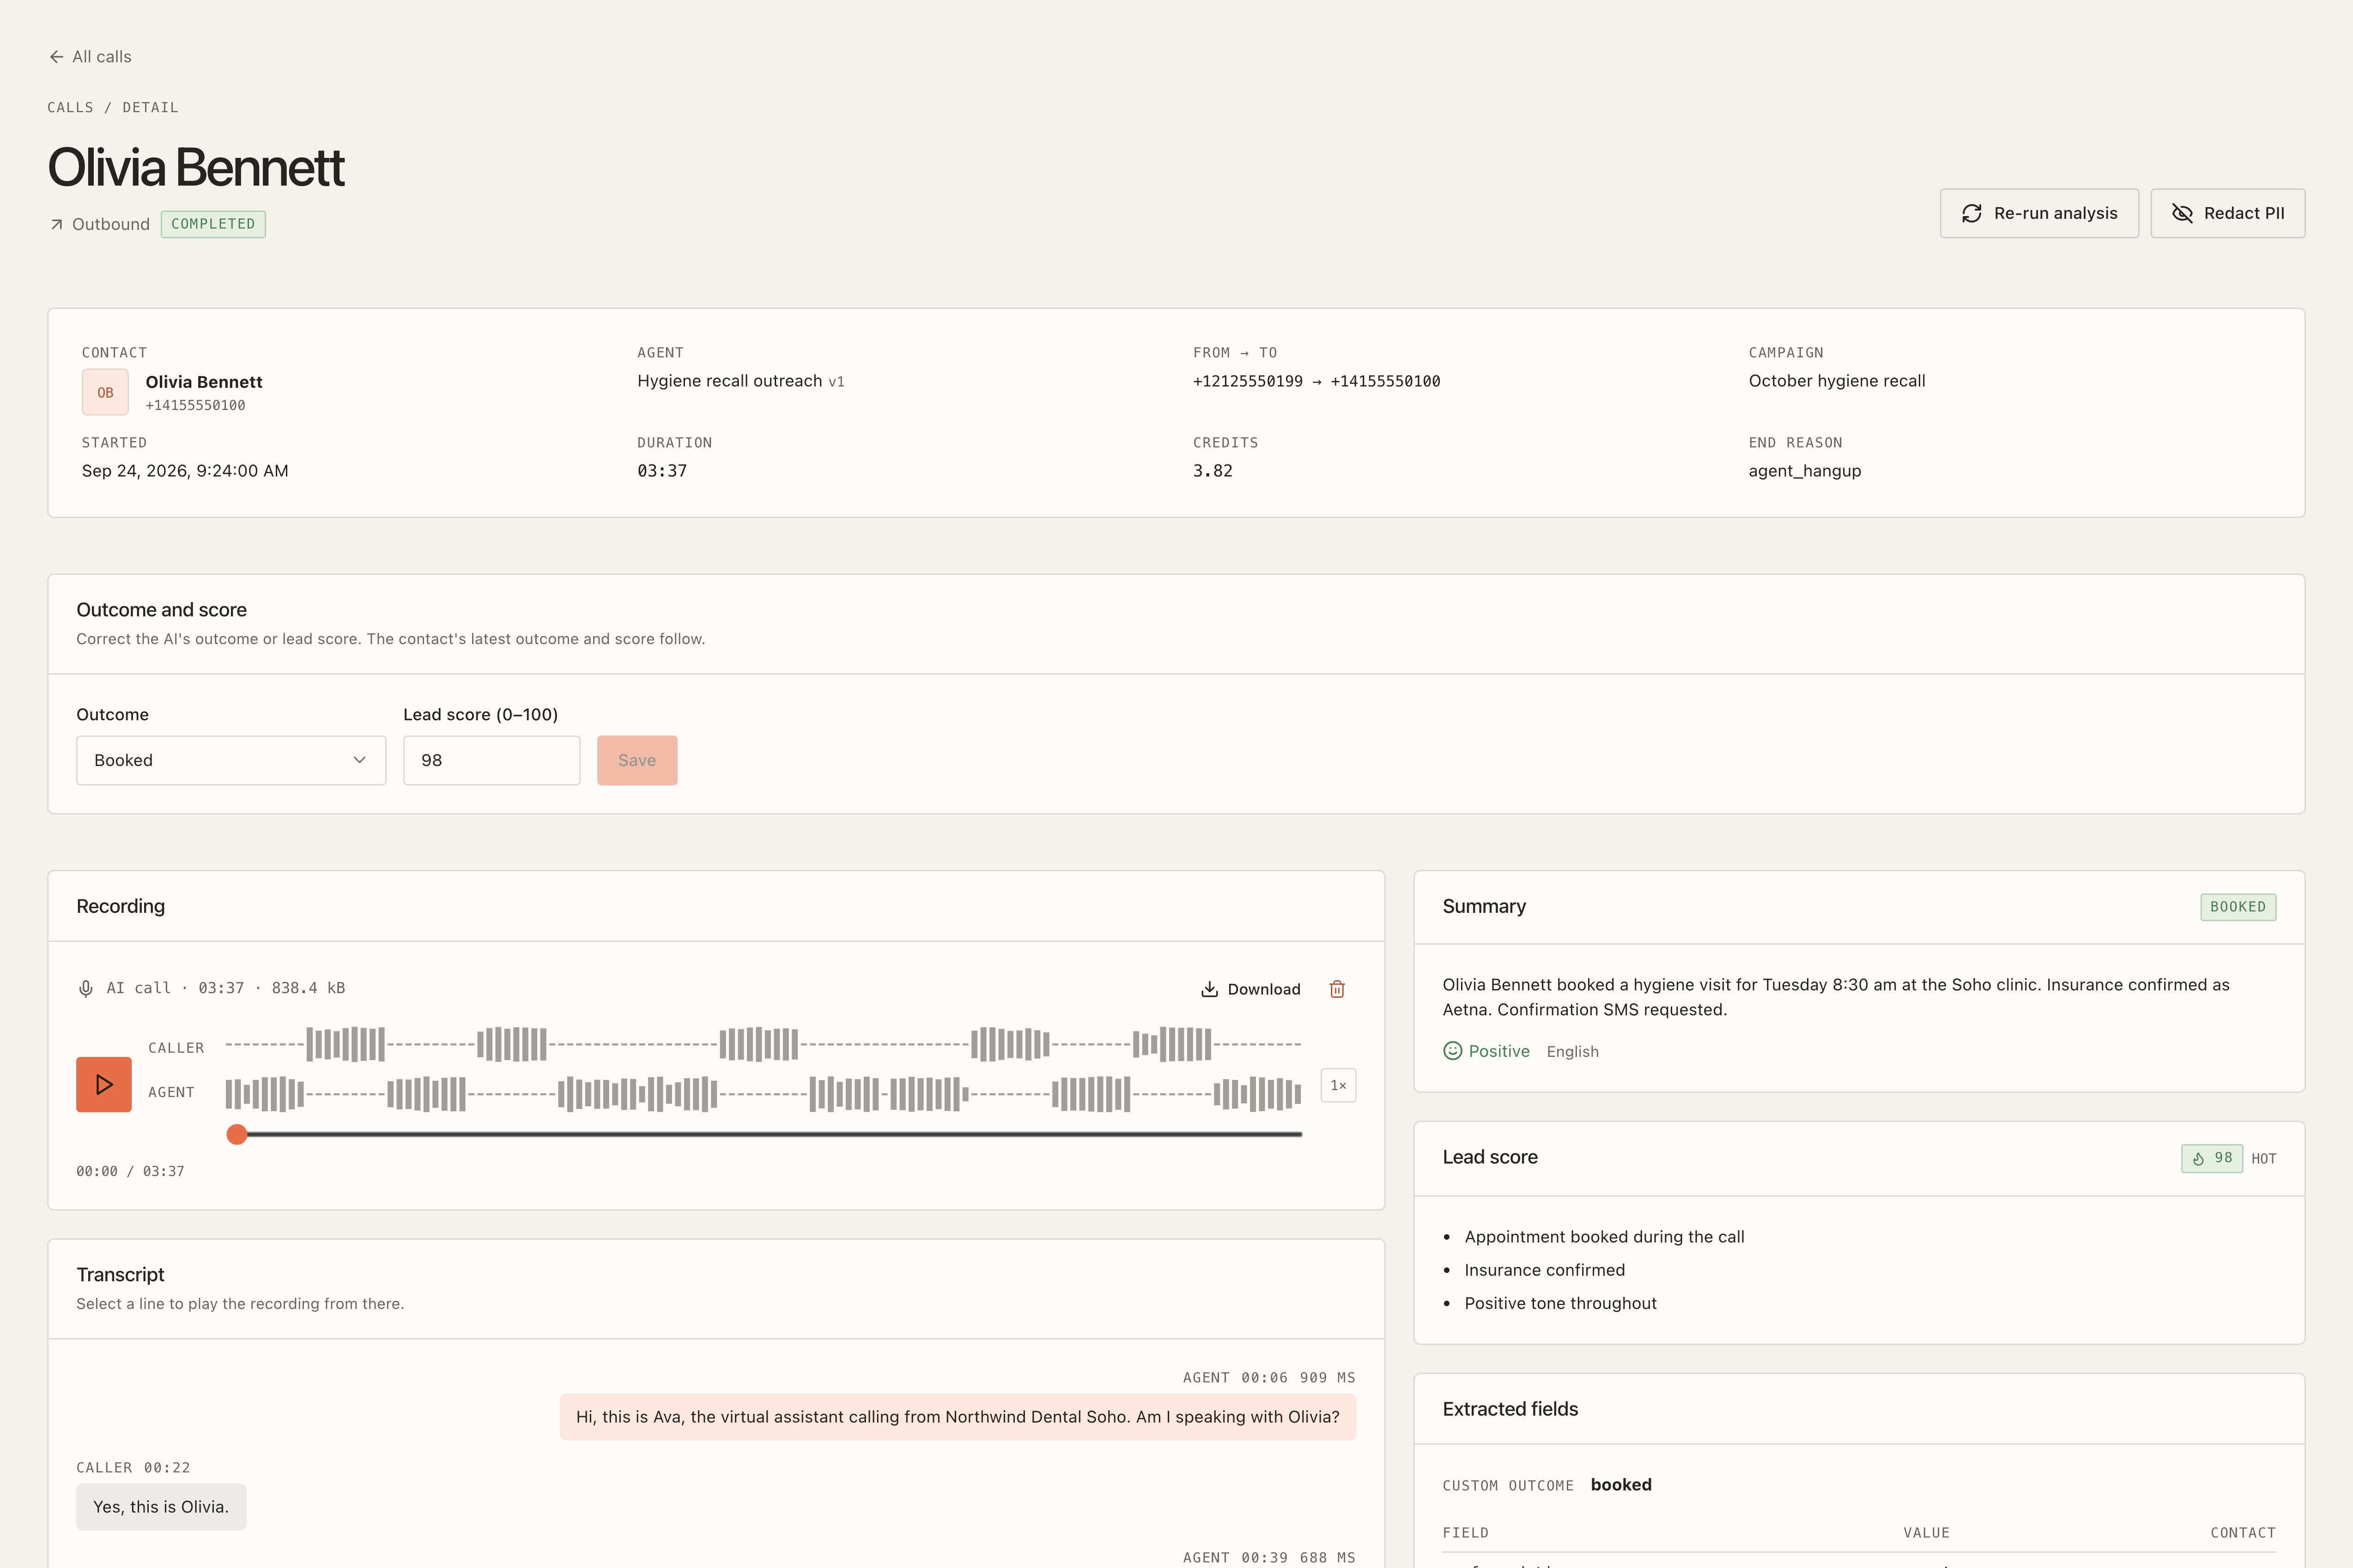Click the AGENT waveform track

point(764,1094)
